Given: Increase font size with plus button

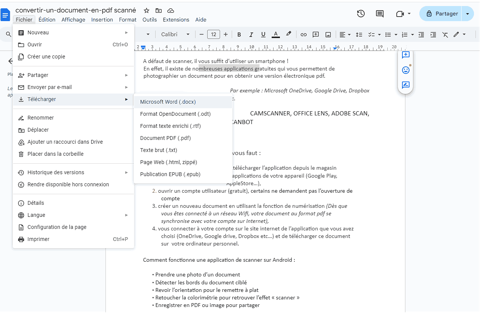Looking at the screenshot, I should pos(226,34).
